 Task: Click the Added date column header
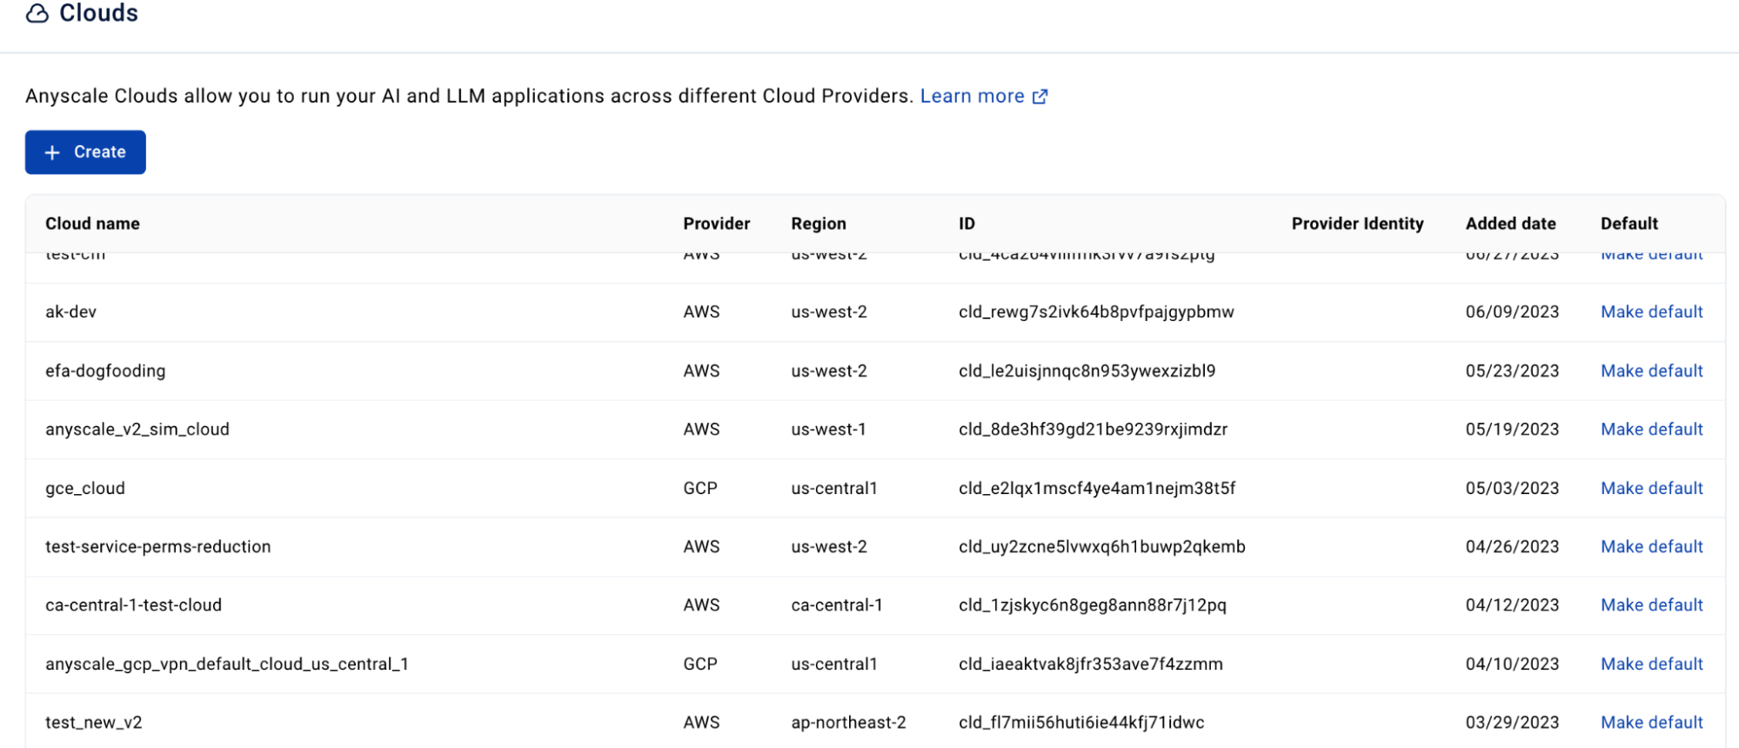1510,224
